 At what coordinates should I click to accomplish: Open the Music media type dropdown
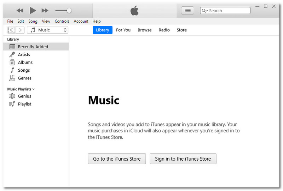47,30
